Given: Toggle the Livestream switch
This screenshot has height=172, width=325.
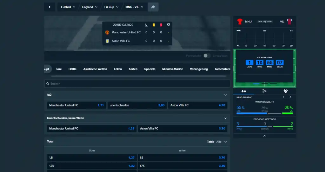Looking at the screenshot, I should pyautogui.click(x=207, y=56).
